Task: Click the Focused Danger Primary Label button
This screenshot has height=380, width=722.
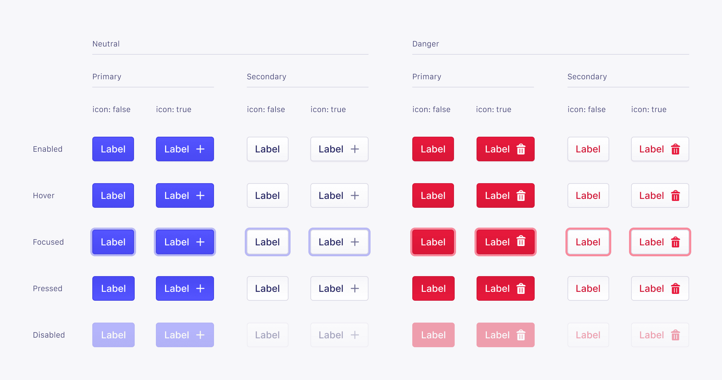Action: coord(433,242)
